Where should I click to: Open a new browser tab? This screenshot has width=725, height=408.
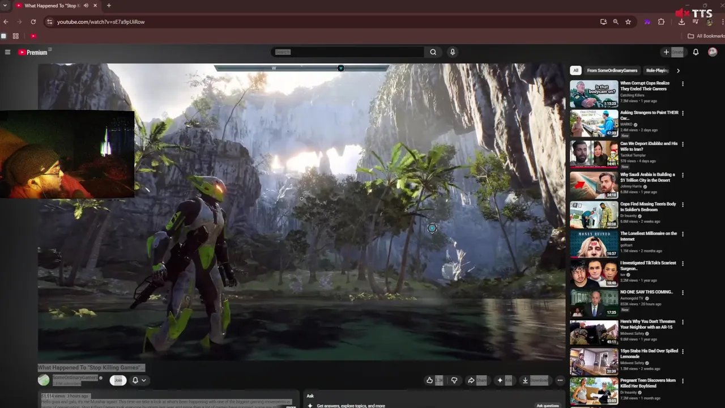(109, 6)
